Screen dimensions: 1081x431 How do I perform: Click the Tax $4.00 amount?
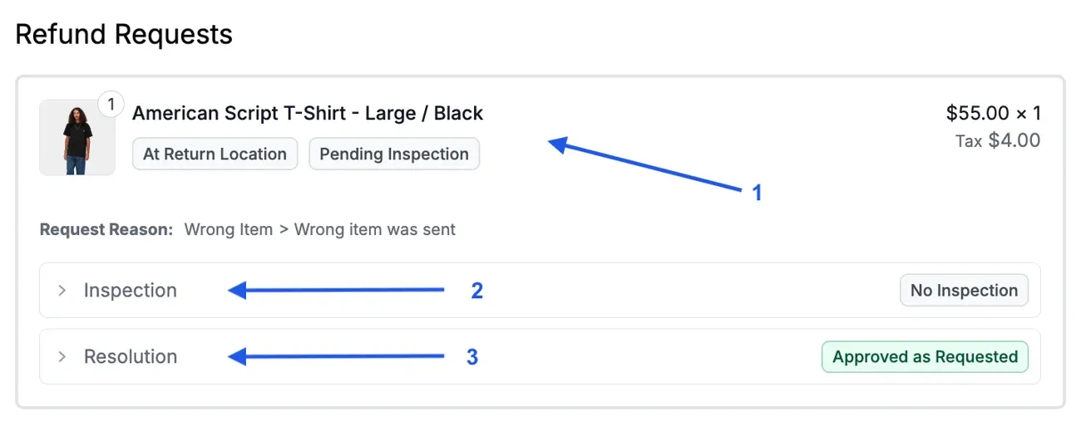(998, 140)
